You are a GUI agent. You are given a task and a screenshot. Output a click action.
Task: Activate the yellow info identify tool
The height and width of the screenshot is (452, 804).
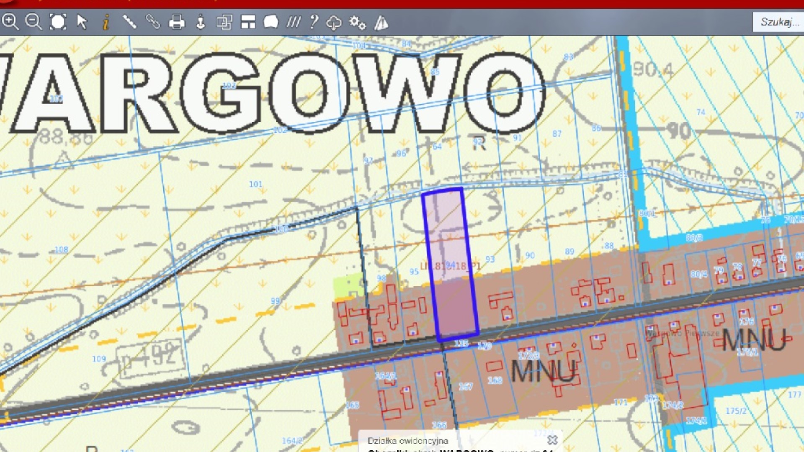(106, 22)
